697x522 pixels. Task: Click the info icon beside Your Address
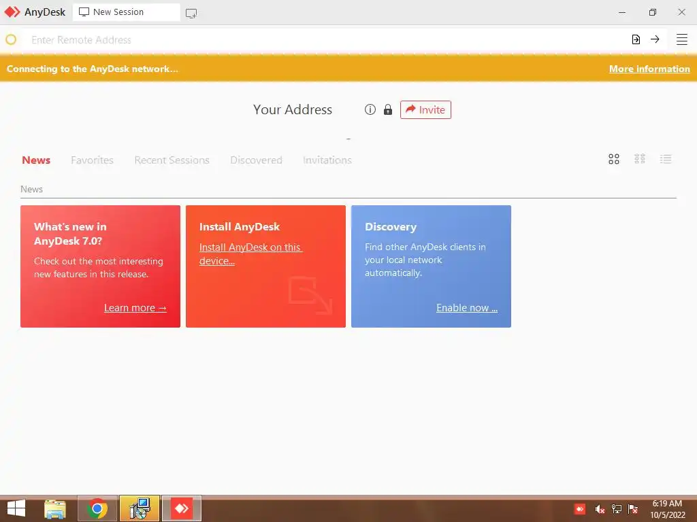click(x=370, y=109)
